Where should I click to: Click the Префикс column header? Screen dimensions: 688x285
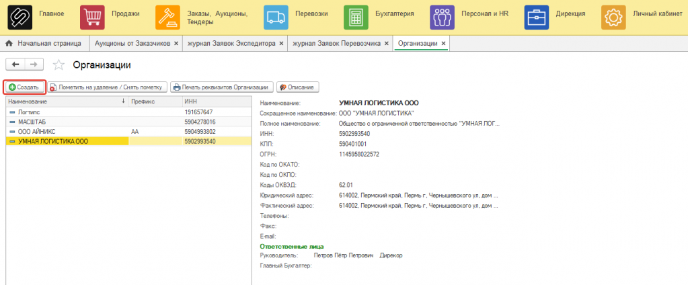pos(155,101)
